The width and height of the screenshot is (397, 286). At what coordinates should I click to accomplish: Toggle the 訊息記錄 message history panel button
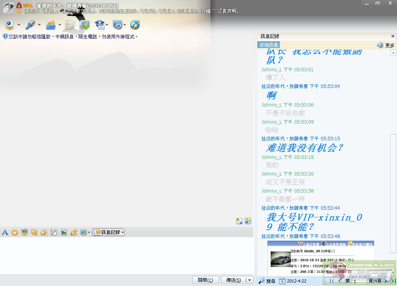tap(108, 233)
